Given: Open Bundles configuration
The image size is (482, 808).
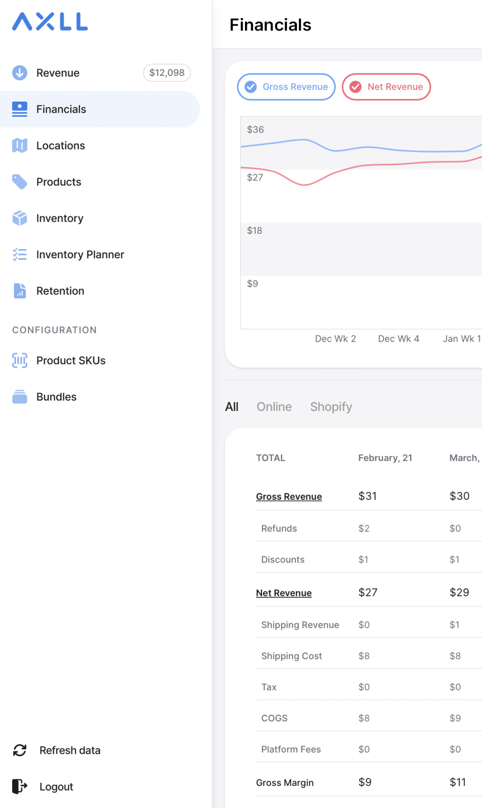Looking at the screenshot, I should coord(100,397).
